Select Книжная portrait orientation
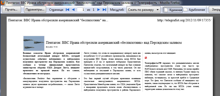220x96 pixels. (x=173, y=10)
